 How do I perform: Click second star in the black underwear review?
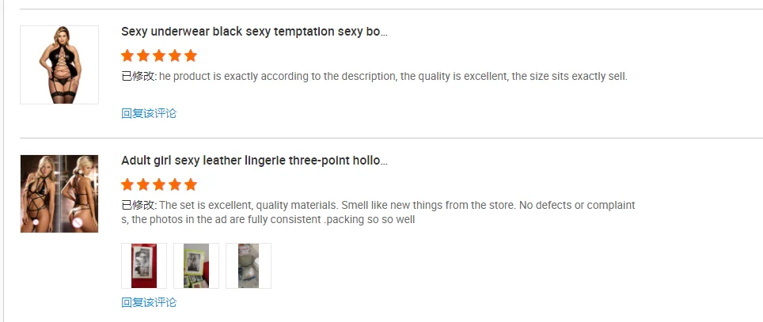[x=143, y=56]
